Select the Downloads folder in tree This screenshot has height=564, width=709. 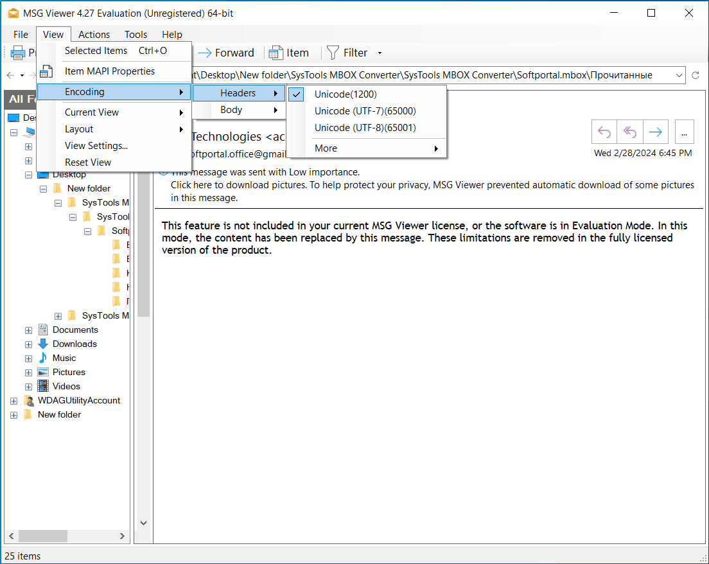pos(74,344)
